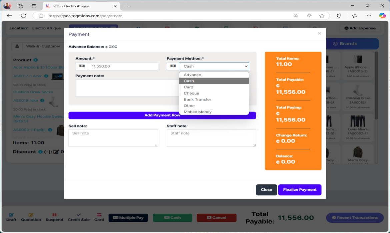Click the browser back arrow
This screenshot has width=390, height=233.
[x=9, y=16]
